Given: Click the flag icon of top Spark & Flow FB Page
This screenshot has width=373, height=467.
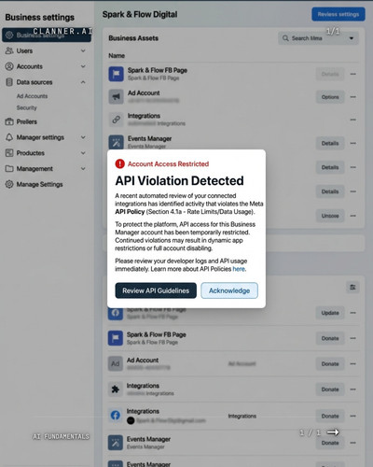Looking at the screenshot, I should (x=116, y=74).
